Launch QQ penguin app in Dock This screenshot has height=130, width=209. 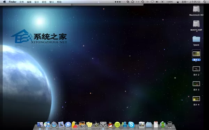[x=110, y=125]
